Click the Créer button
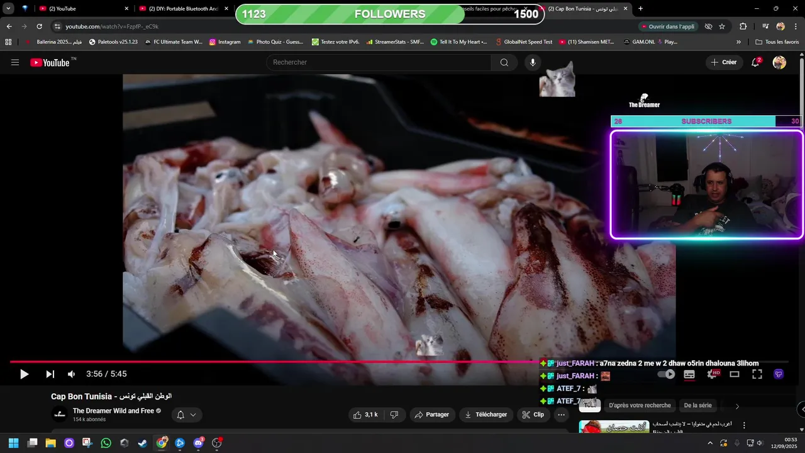This screenshot has height=453, width=805. [723, 62]
